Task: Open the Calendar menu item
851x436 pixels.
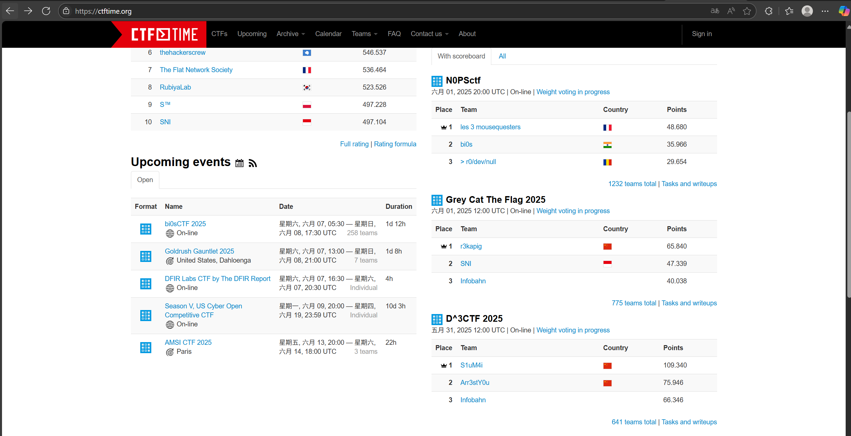Action: click(x=328, y=34)
